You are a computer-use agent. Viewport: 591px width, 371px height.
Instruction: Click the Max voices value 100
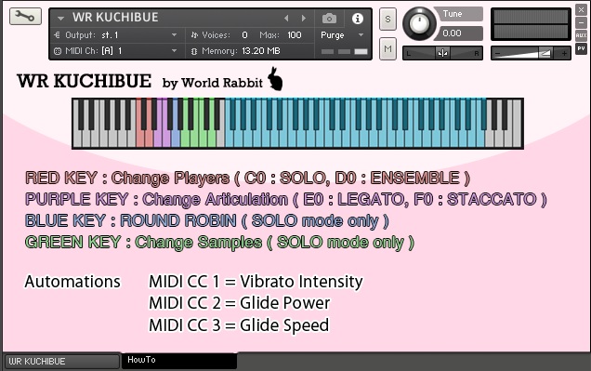pyautogui.click(x=295, y=35)
